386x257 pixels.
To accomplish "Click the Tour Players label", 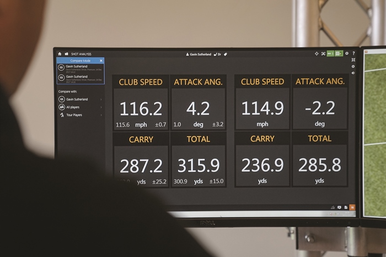I will (74, 114).
